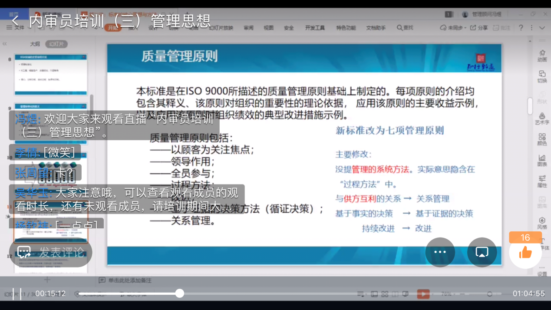Image resolution: width=551 pixels, height=310 pixels.
Task: Go back using the top-left arrow
Action: click(x=16, y=21)
